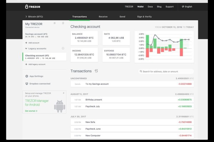Viewport: 214px width, 142px height.
Task: Click the globe icon by English
Action: pyautogui.click(x=183, y=6)
